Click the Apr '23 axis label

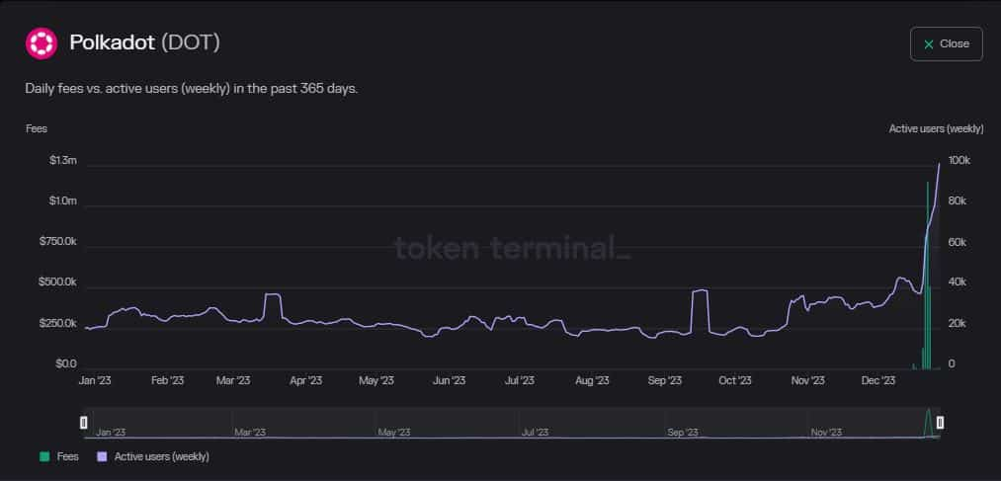tap(305, 380)
